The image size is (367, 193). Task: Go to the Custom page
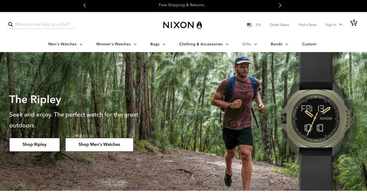tap(309, 44)
